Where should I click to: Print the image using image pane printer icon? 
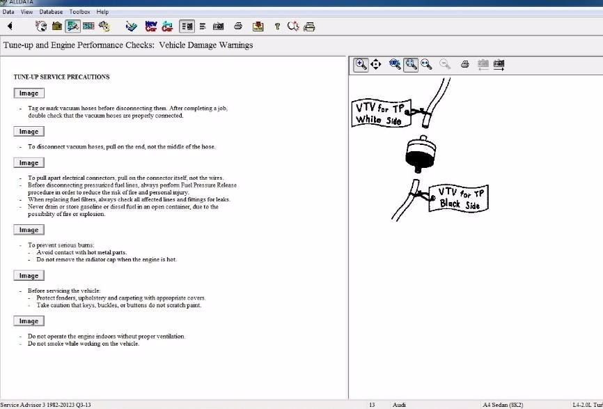(x=464, y=64)
